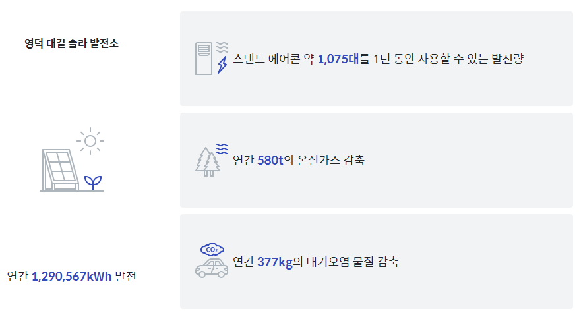Click the pine trees icon
579x315 pixels.
pos(208,161)
